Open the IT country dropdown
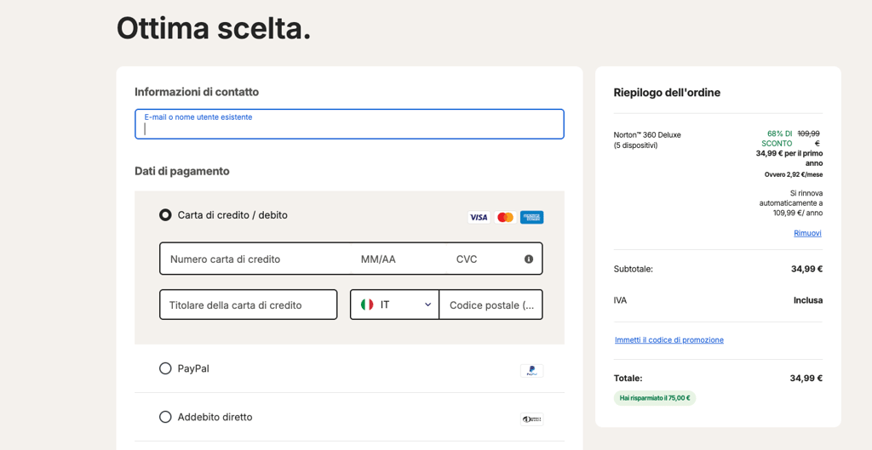Screen dimensions: 872x450 tap(394, 305)
